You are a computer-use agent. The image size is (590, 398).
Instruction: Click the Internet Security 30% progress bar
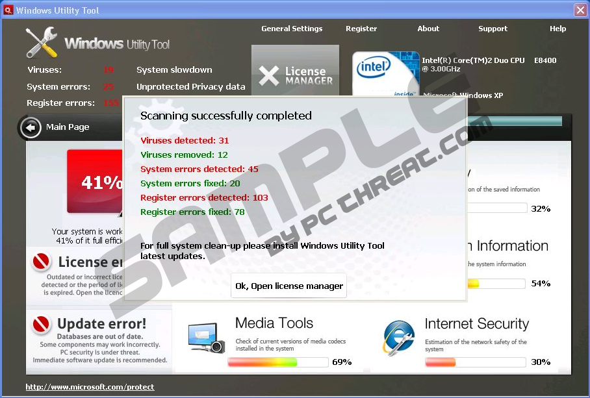[476, 362]
